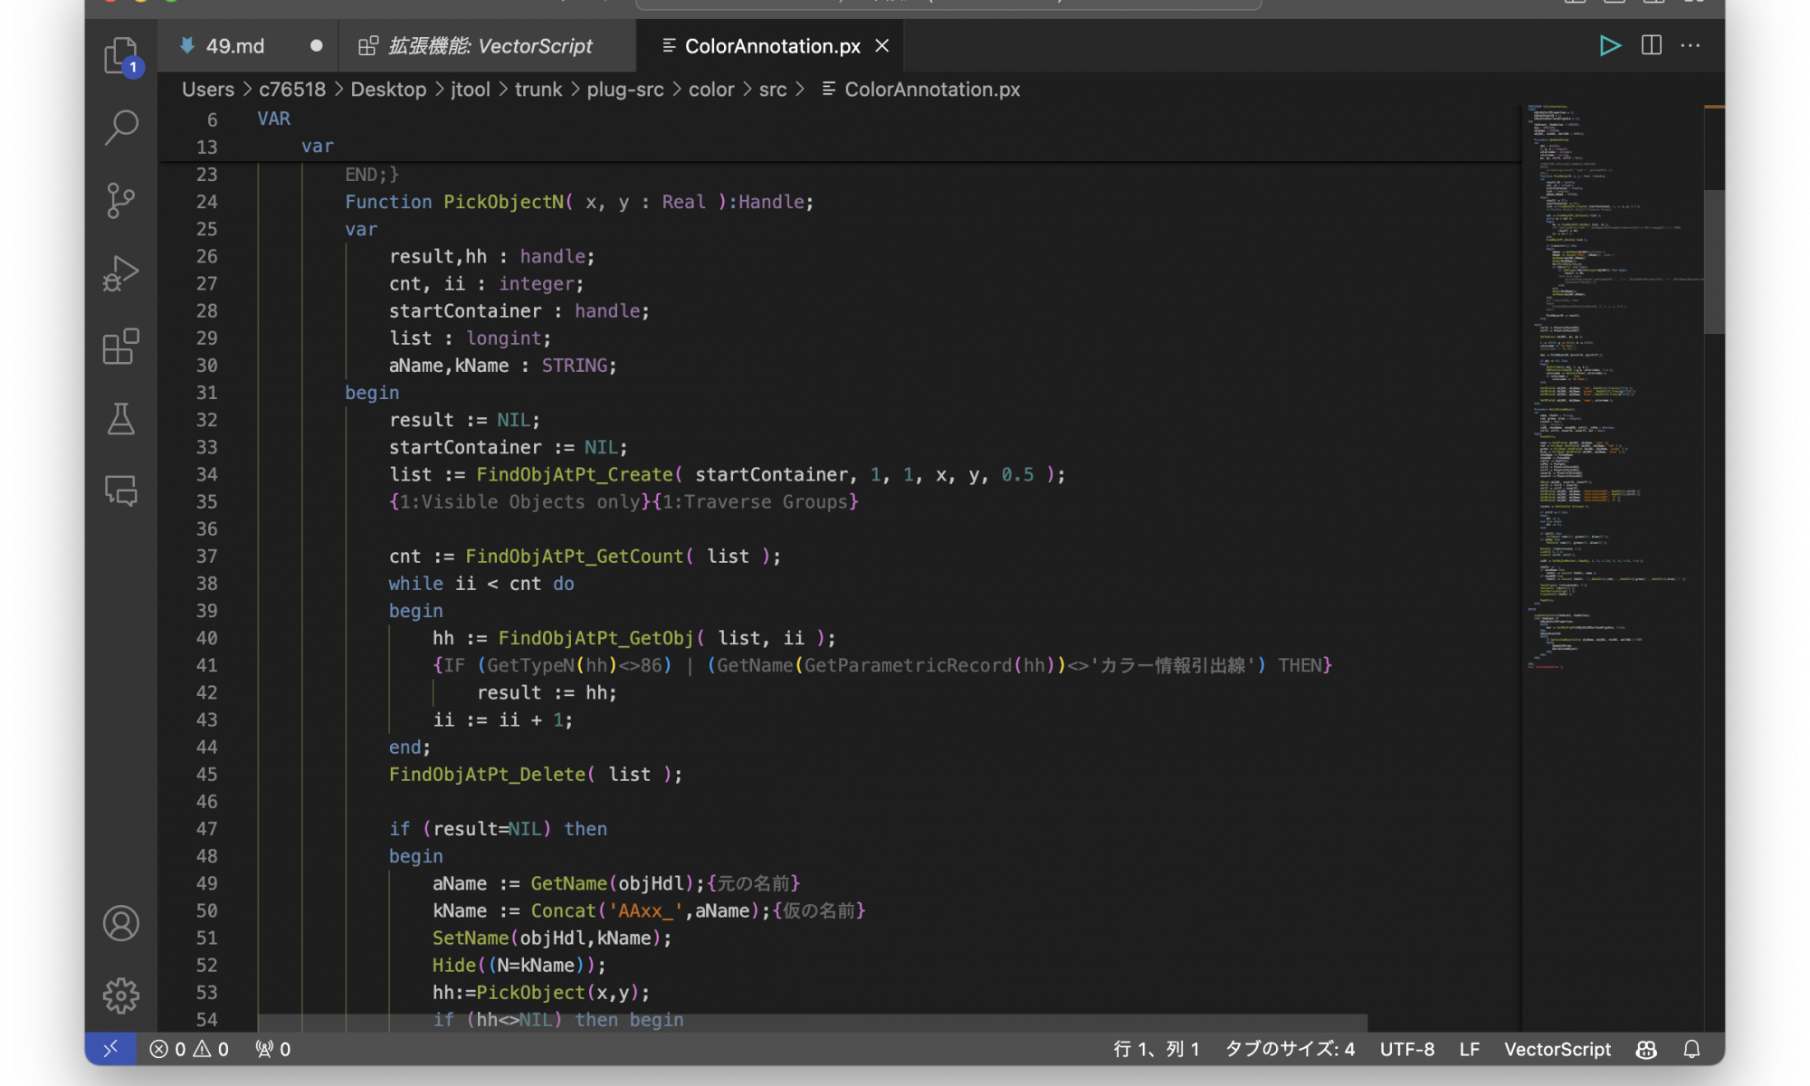The image size is (1810, 1086).
Task: Open the editor More Actions ellipsis
Action: click(1690, 45)
